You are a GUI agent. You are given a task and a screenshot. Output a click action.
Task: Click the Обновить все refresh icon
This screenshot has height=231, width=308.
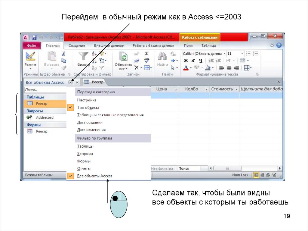[x=123, y=57]
